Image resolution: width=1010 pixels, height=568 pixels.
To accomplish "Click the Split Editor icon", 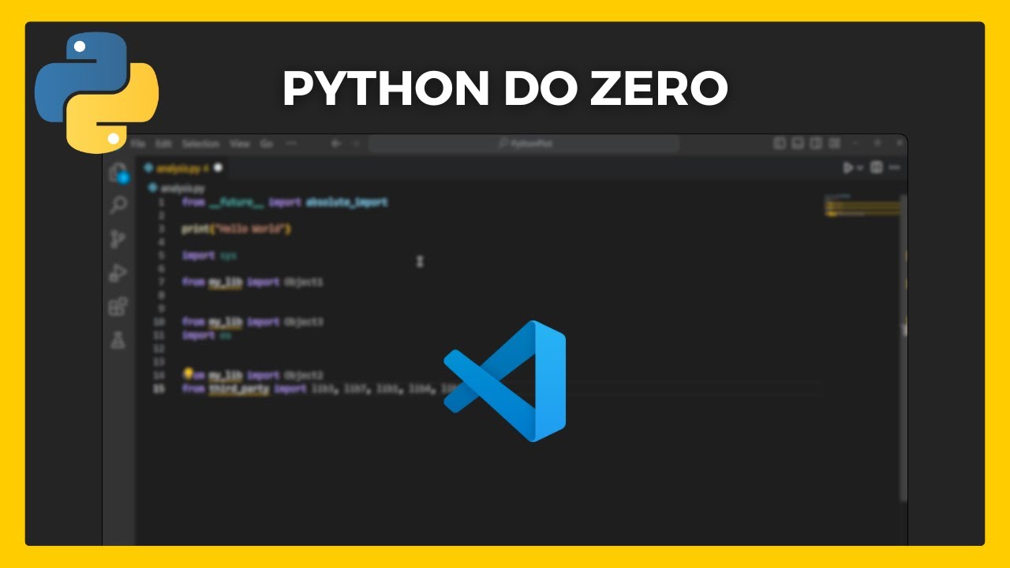I will 877,167.
